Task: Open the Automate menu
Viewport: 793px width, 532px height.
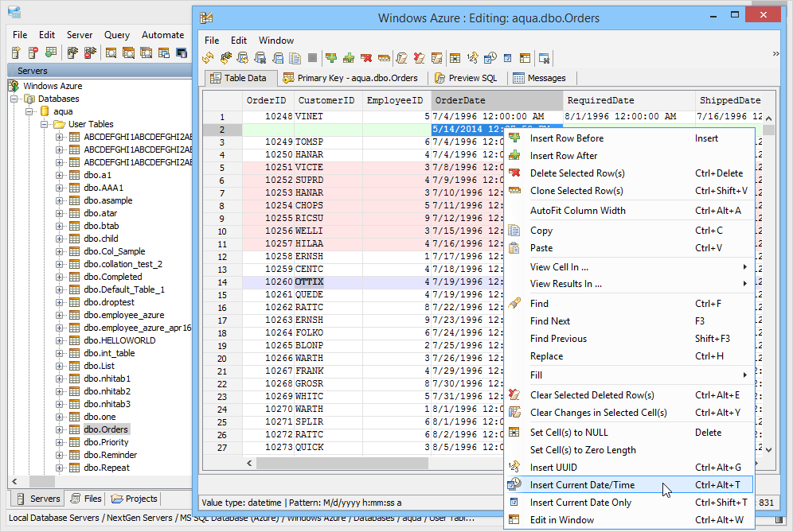Action: [x=163, y=35]
